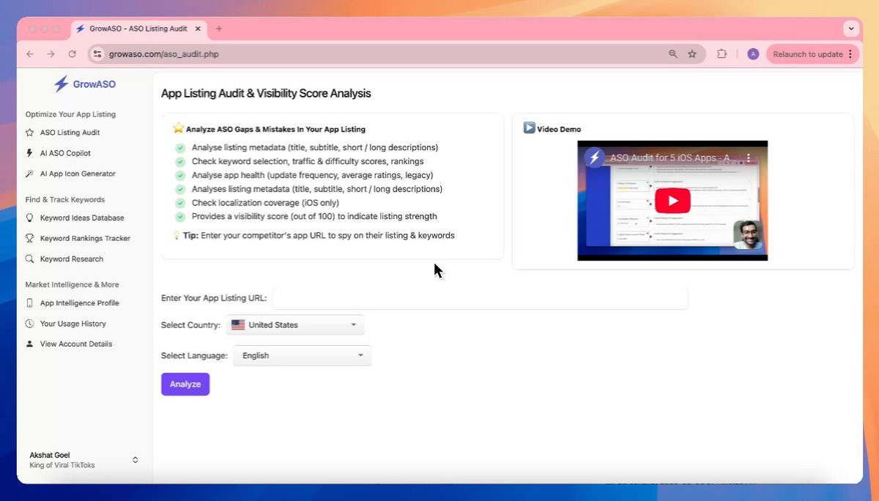This screenshot has height=501, width=879.
Task: Open the Select Language dropdown
Action: 303,355
